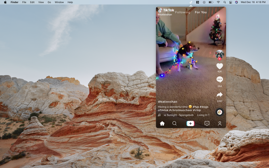Image resolution: width=269 pixels, height=168 pixels.
Task: Switch to the For You tab
Action: 201,12
